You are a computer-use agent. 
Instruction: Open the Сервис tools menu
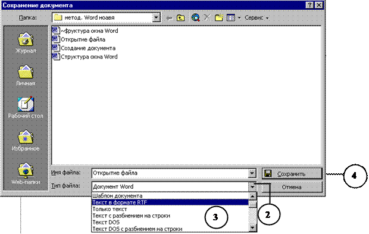point(257,18)
